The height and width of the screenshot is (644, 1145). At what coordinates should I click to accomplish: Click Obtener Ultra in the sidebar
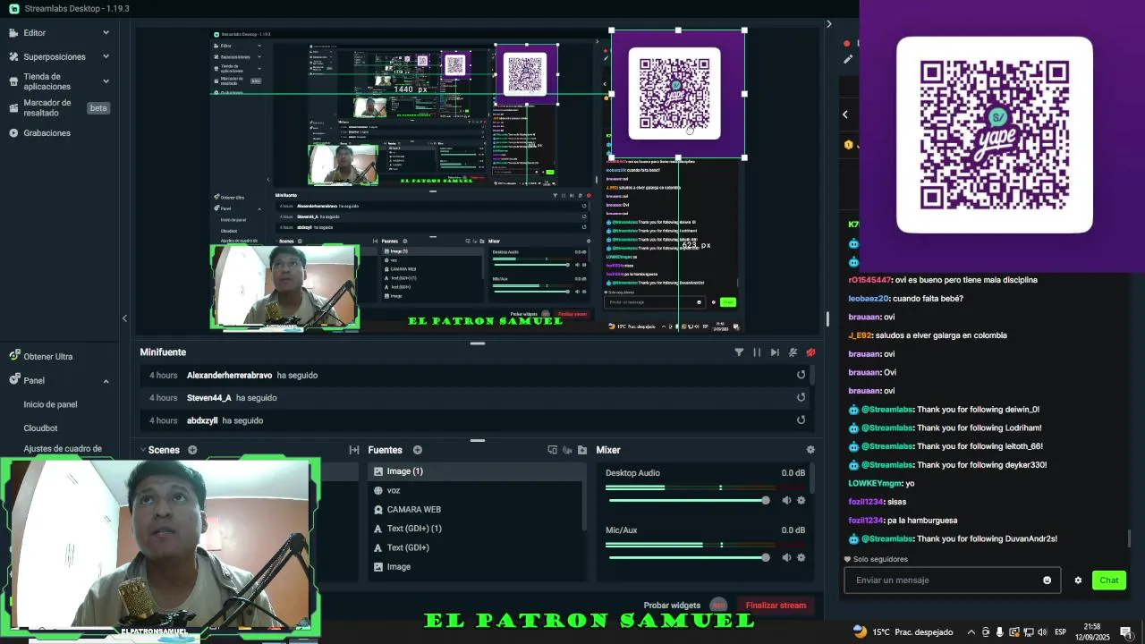(48, 356)
